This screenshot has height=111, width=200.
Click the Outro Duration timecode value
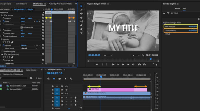[193, 30]
